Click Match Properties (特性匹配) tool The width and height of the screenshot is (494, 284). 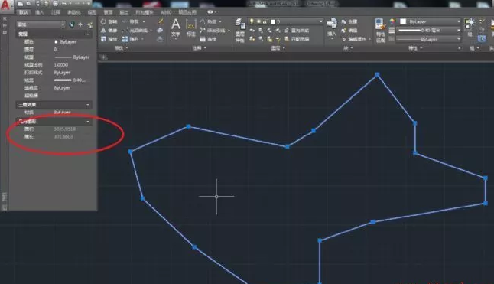(x=380, y=31)
